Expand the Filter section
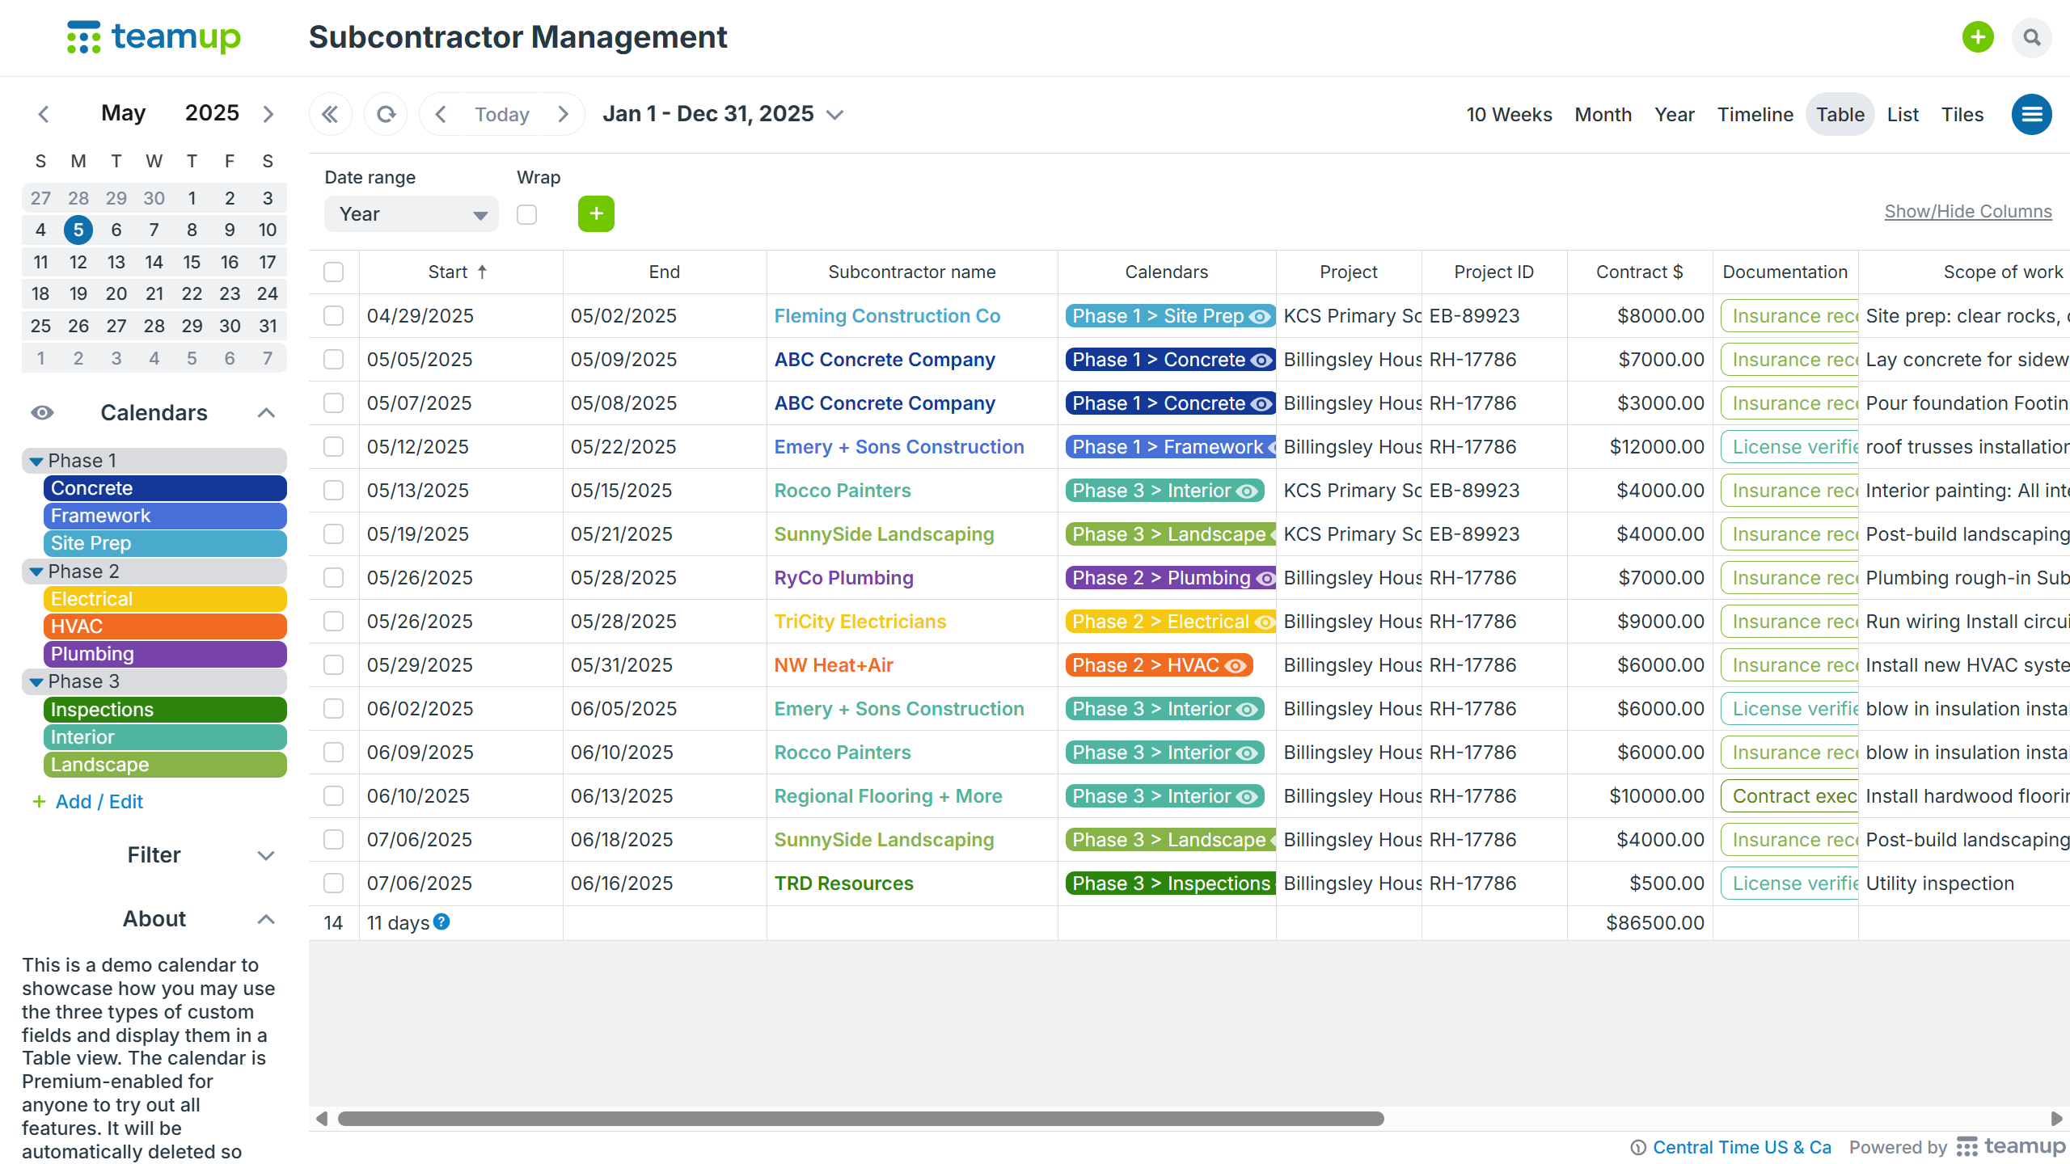Image resolution: width=2070 pixels, height=1164 pixels. click(265, 855)
